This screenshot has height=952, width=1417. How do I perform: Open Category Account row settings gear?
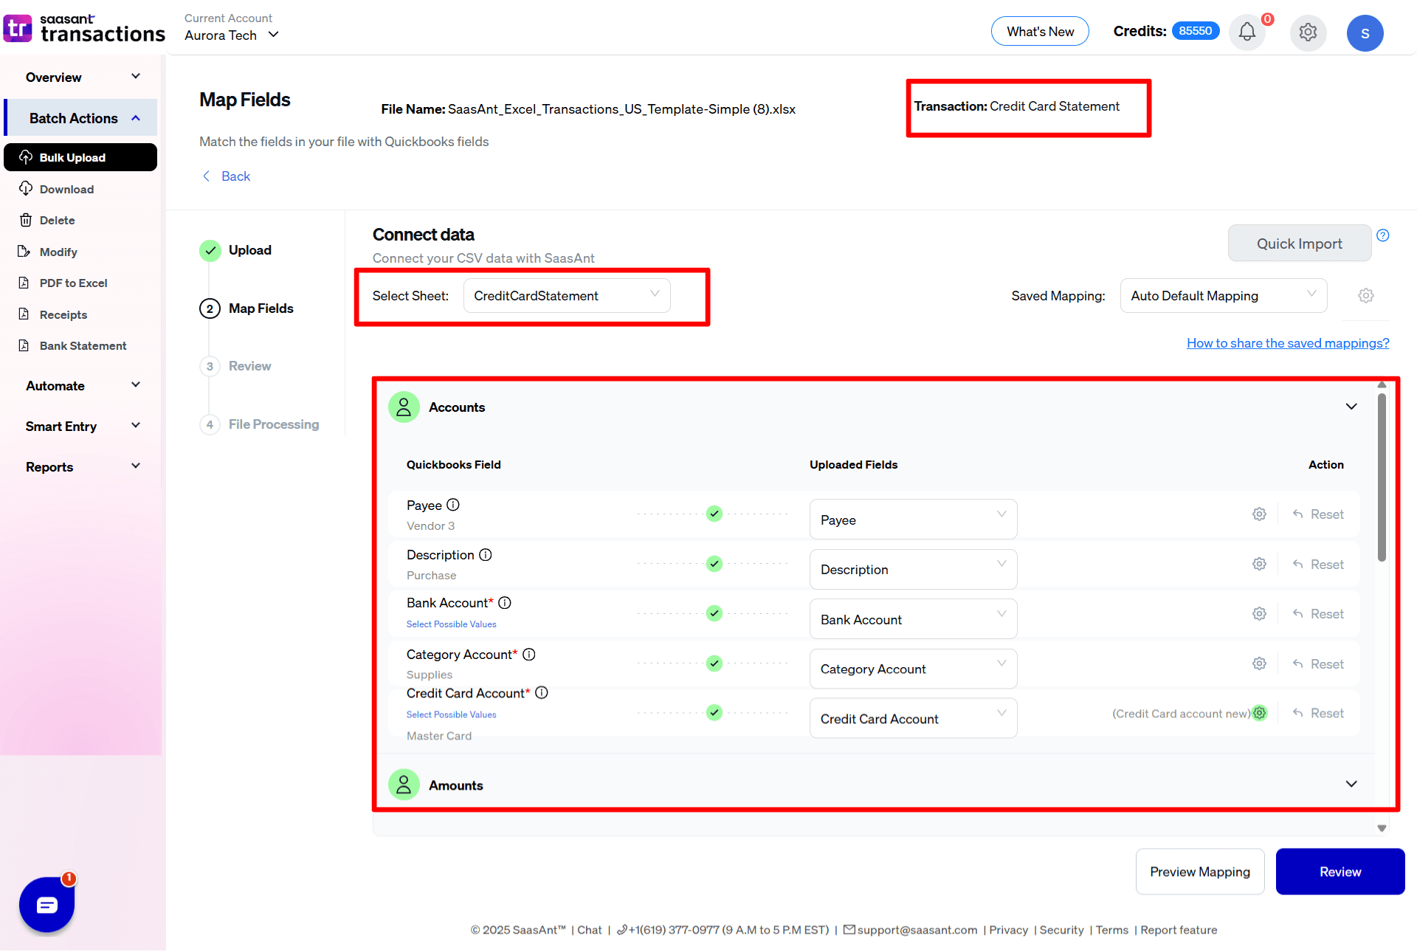tap(1259, 663)
